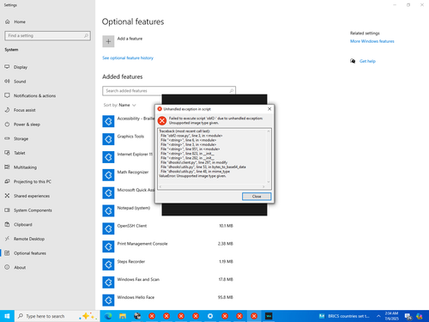
Task: Switch to Settings gear taskbar icon
Action: coord(210,316)
